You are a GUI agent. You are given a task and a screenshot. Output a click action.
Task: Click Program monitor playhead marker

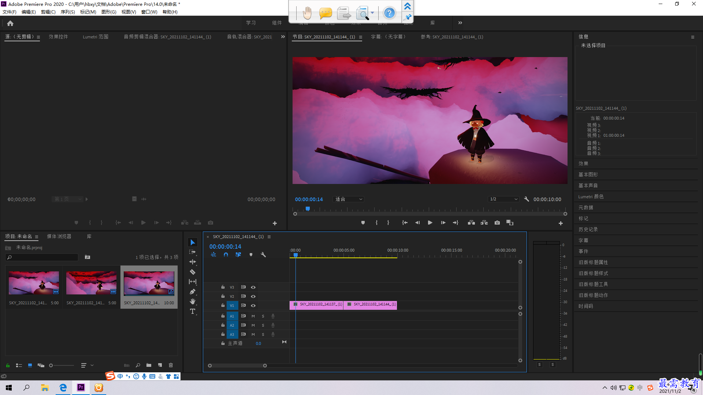pos(308,209)
